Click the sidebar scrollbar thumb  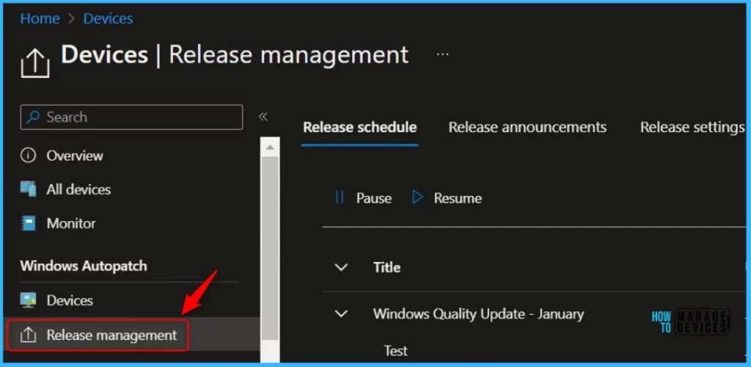pos(270,248)
